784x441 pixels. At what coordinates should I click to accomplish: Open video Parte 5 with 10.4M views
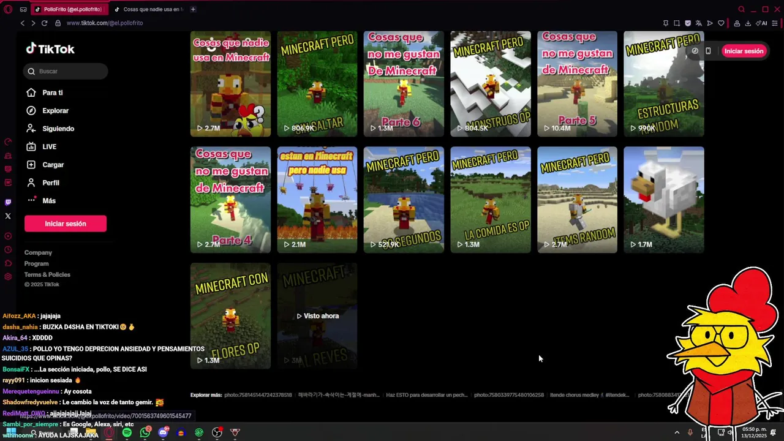click(577, 84)
